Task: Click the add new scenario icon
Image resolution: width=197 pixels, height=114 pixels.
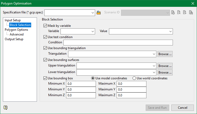Action: coord(173,13)
